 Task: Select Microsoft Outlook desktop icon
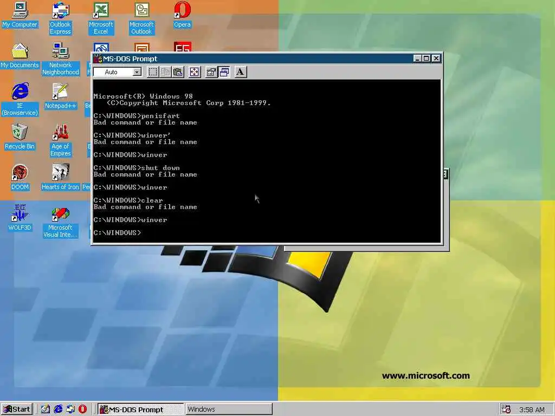[141, 18]
